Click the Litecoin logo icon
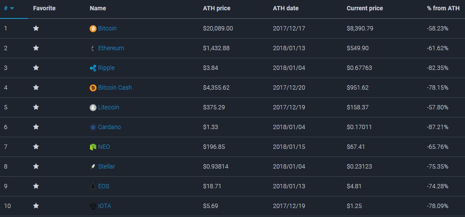465x217 pixels. 93,108
